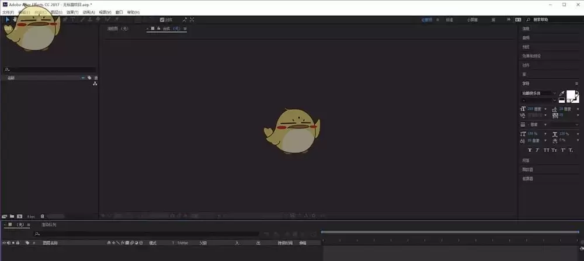This screenshot has width=584, height=261.
Task: Click the motion blur switch column icon
Action: [x=131, y=243]
